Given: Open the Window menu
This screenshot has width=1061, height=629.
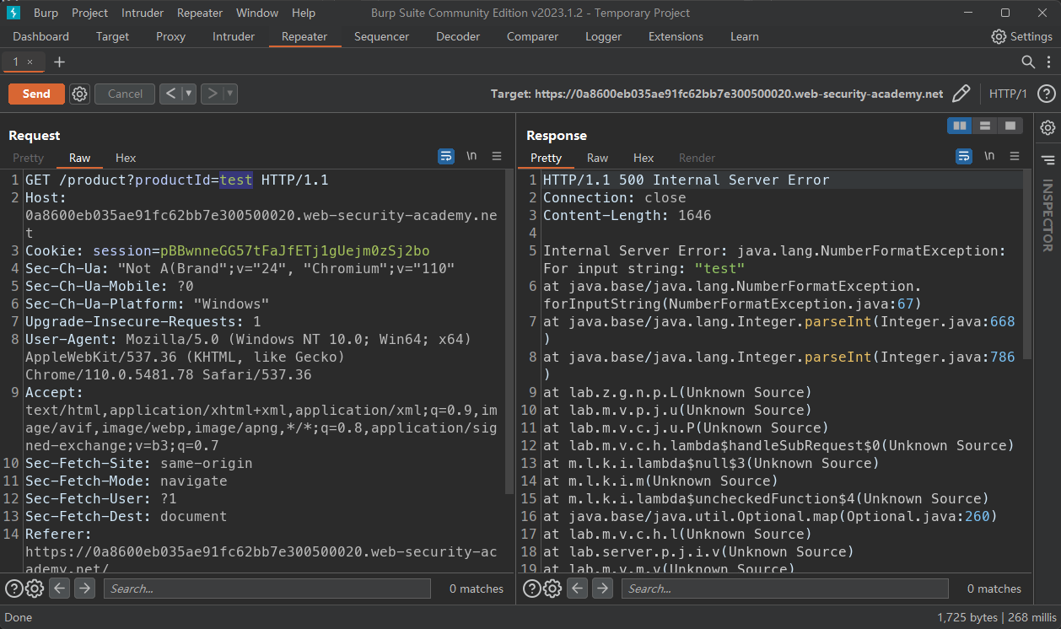Looking at the screenshot, I should 257,13.
